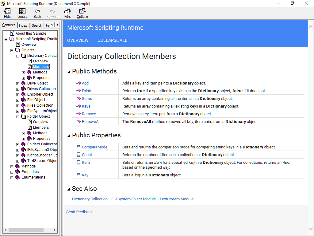Viewport: 314px width, 236px height.
Task: Collapse the See Also section
Action: point(69,189)
